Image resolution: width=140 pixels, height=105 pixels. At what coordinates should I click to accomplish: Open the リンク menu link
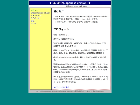click(x=33, y=23)
